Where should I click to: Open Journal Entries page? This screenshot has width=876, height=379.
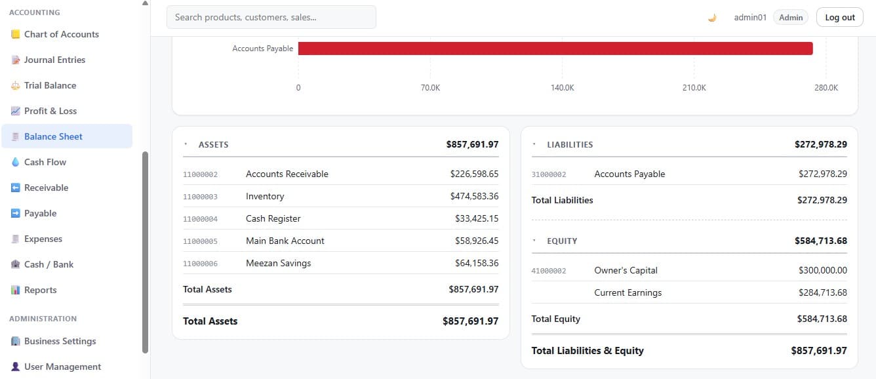[66, 60]
